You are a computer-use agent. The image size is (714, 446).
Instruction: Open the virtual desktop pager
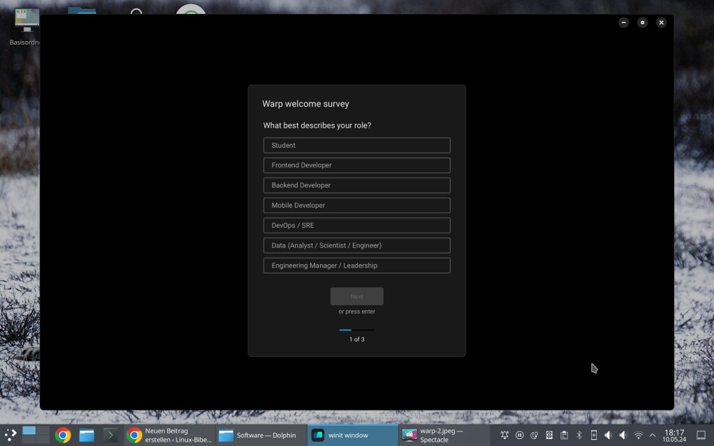click(36, 435)
